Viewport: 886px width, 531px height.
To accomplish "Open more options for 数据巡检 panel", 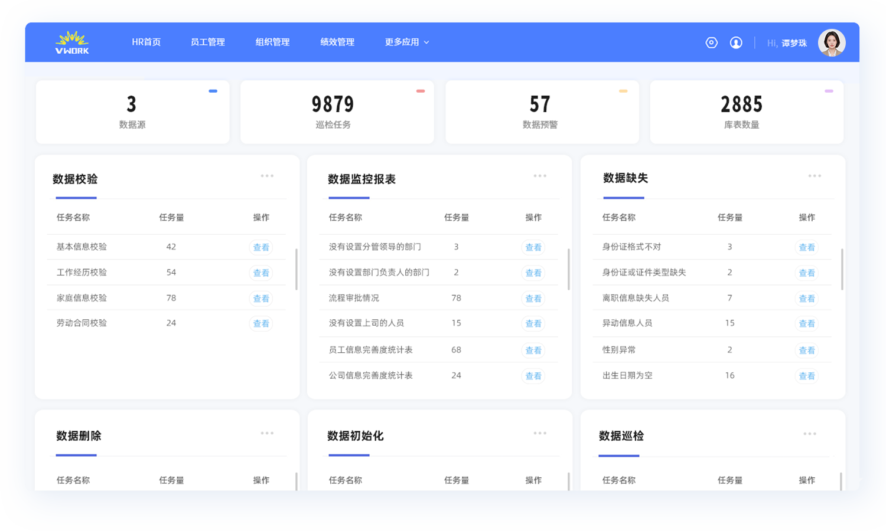I will pyautogui.click(x=810, y=434).
